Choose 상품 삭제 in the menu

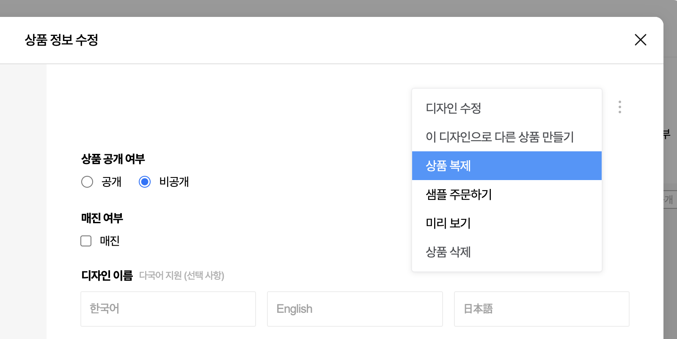pyautogui.click(x=448, y=252)
